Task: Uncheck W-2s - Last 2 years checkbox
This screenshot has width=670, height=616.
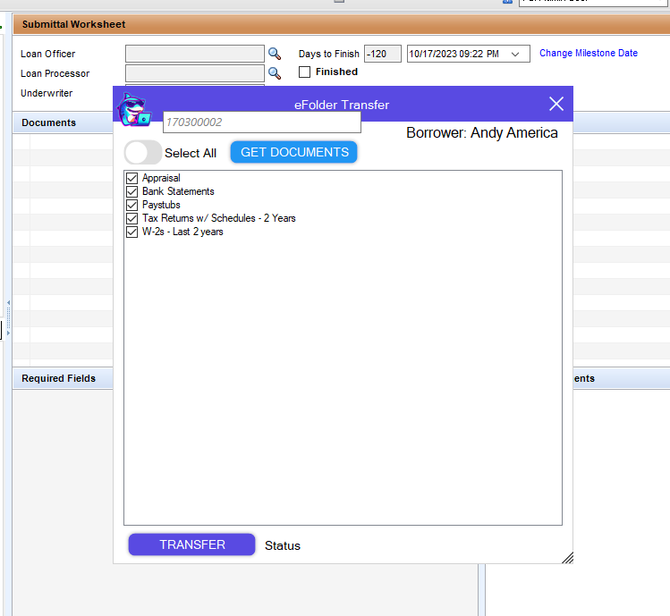Action: point(132,232)
